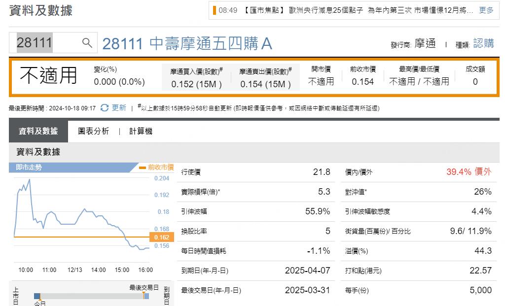Click the blue refresh arrows icon
Screen dimensions: 505x306
point(104,108)
